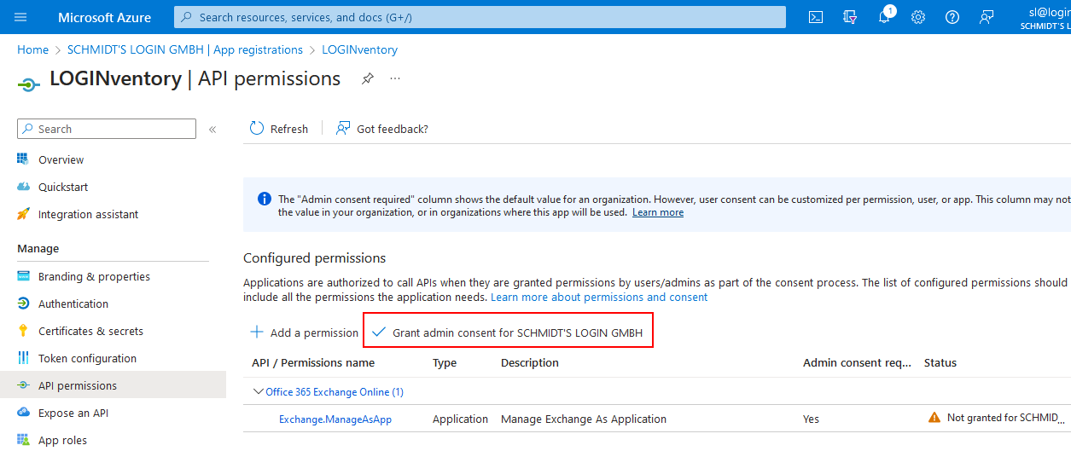1071x451 pixels.
Task: Click the Got feedback? icon
Action: click(x=343, y=129)
